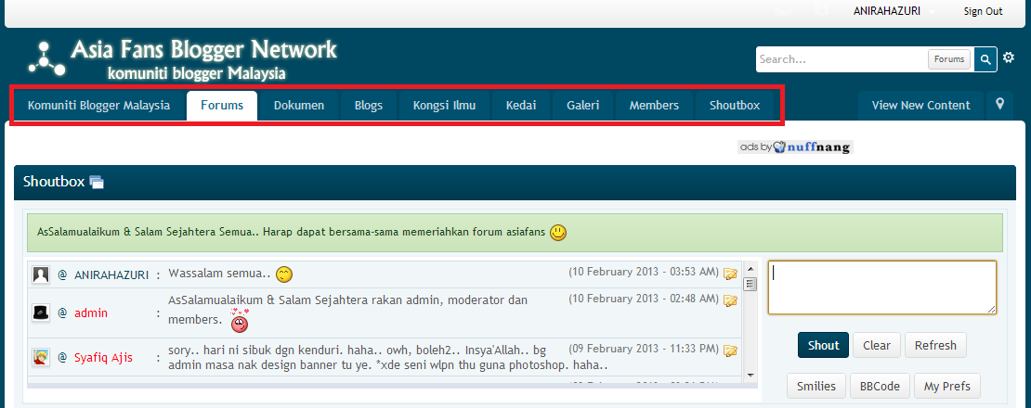Open the ANIRAHAZURI user dropdown menu

[x=894, y=11]
